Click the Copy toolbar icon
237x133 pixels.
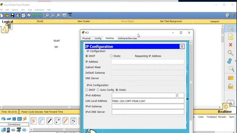(23, 16)
